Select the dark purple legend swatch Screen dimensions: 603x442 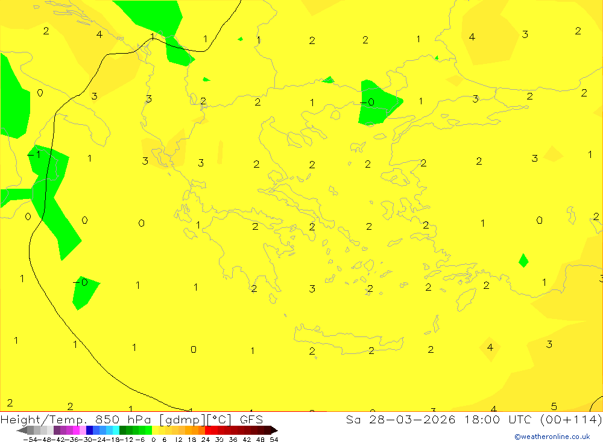(x=57, y=431)
